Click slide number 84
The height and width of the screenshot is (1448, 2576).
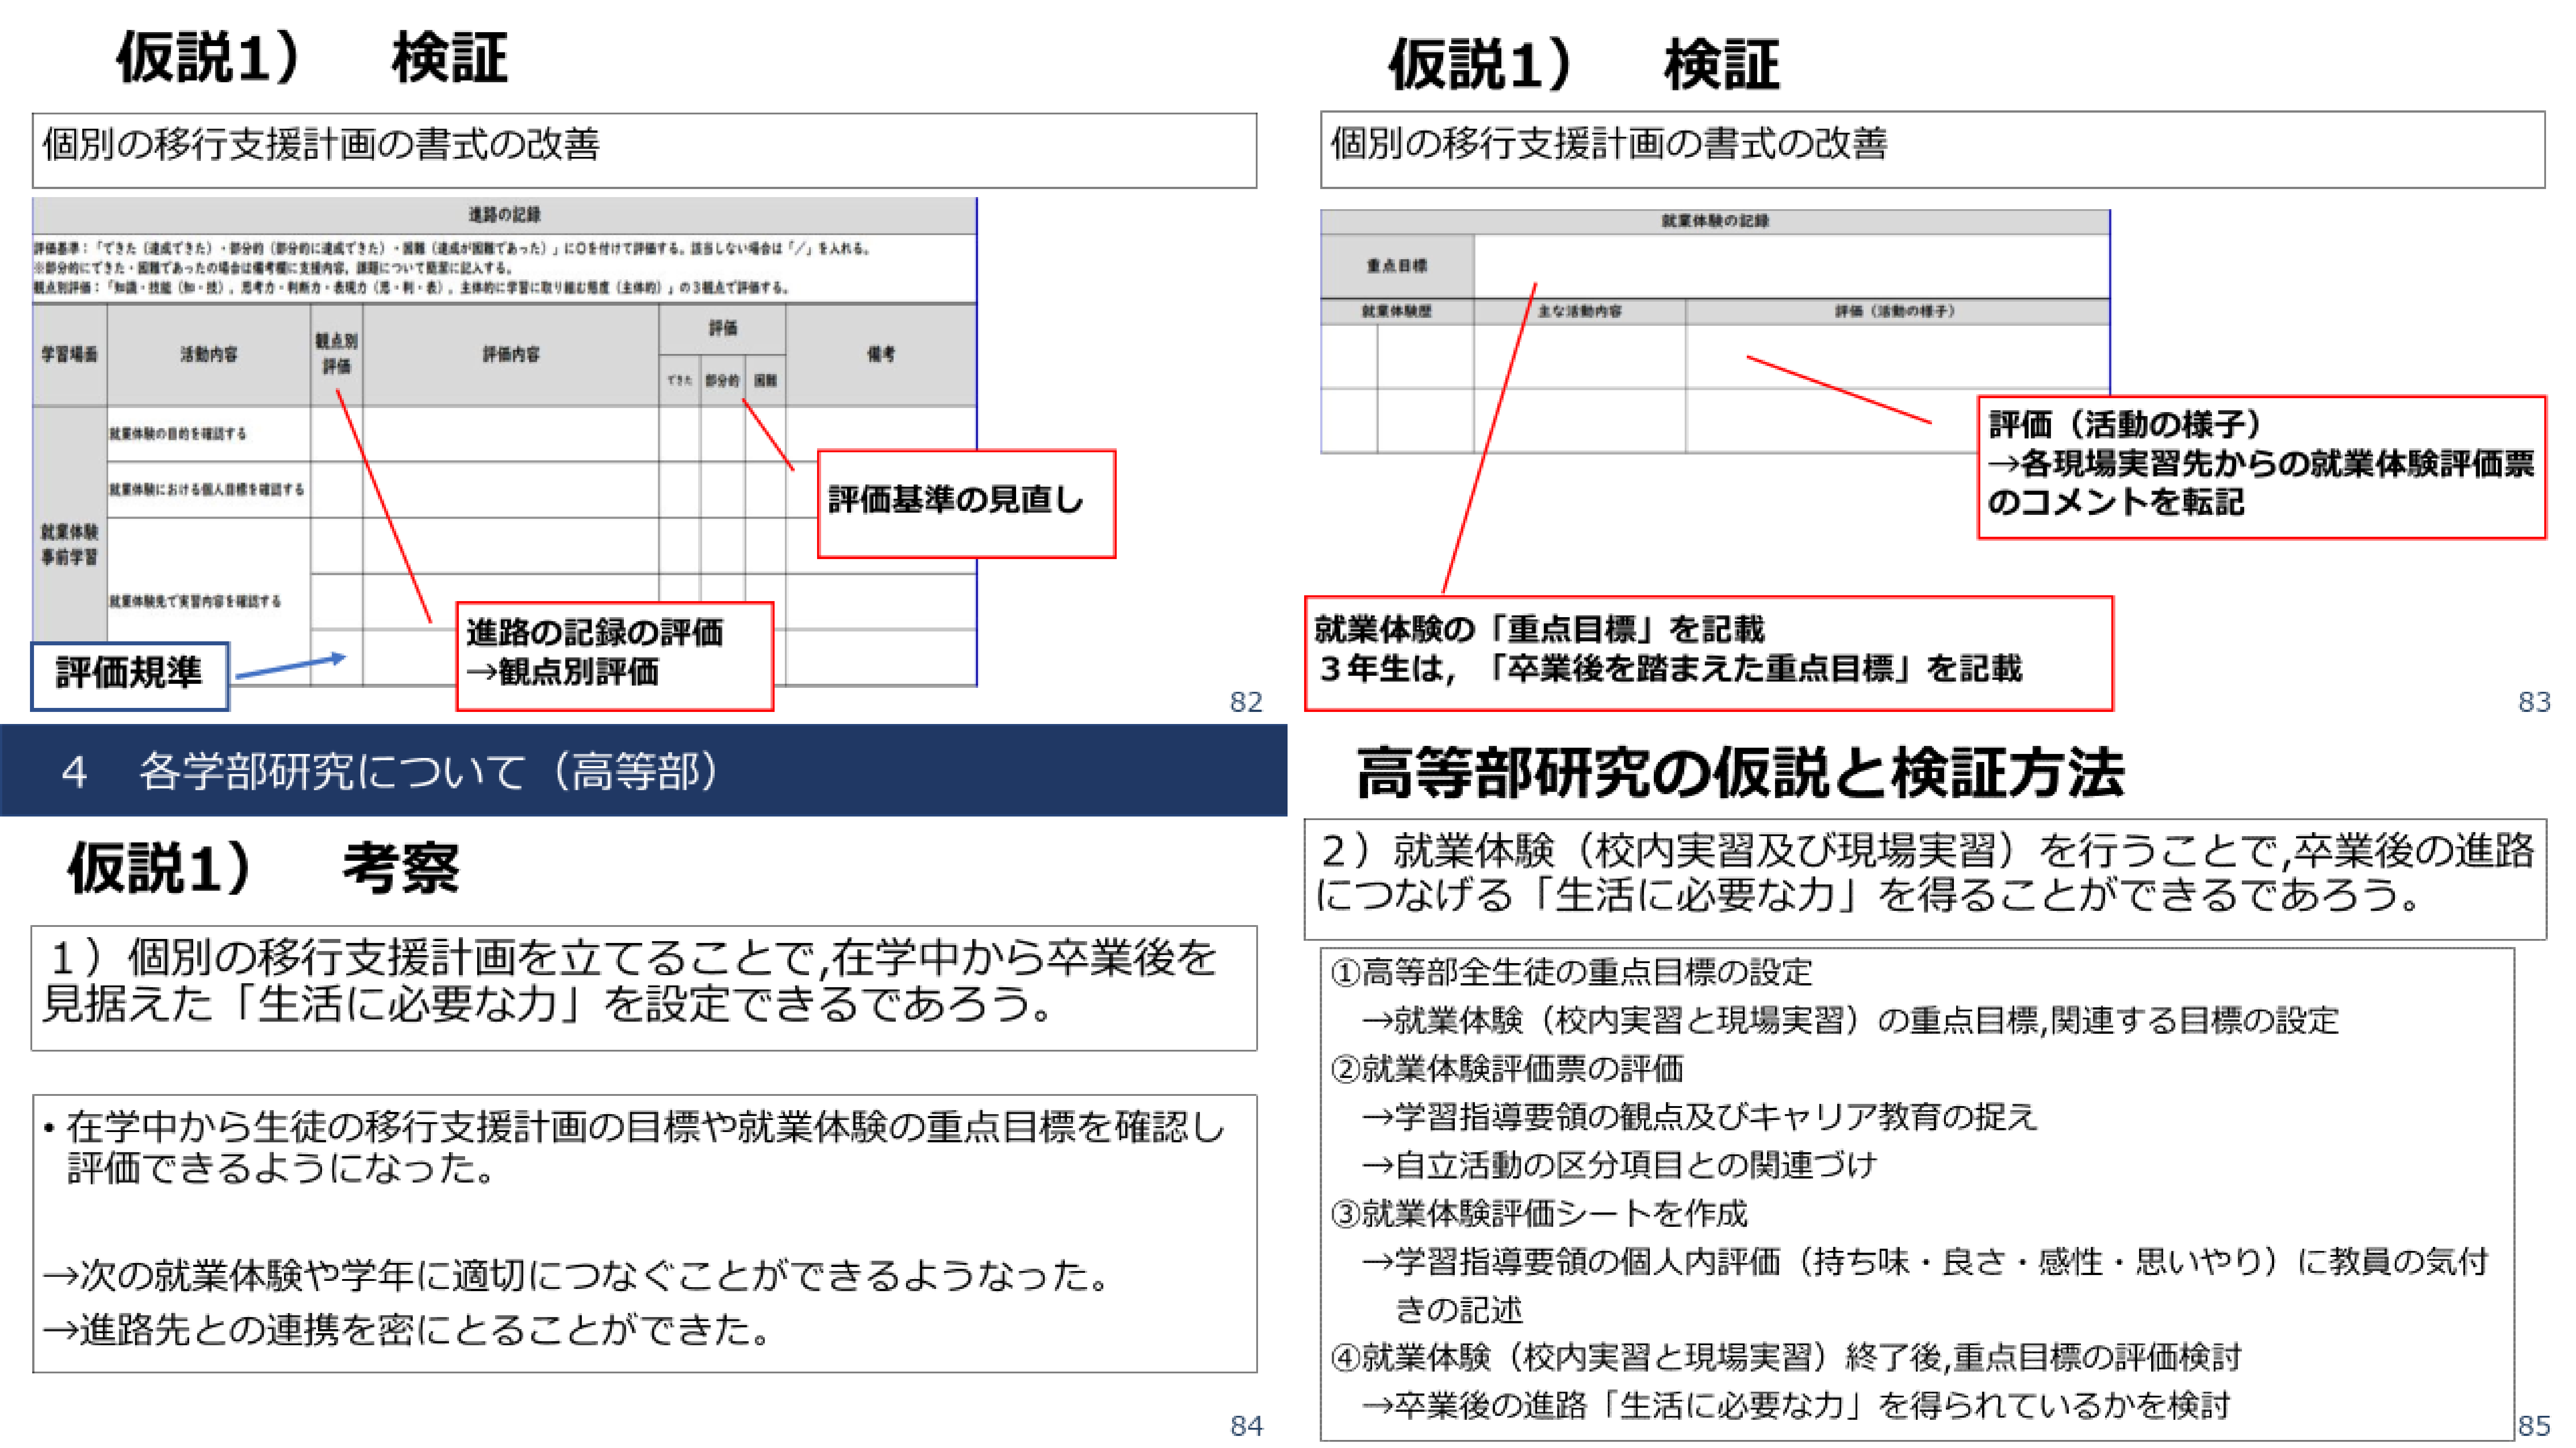click(1246, 1426)
